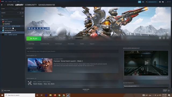Screen dimensions: 172x97
Task: Open the Halo Infinite Store Page link
Action: click(x=31, y=44)
